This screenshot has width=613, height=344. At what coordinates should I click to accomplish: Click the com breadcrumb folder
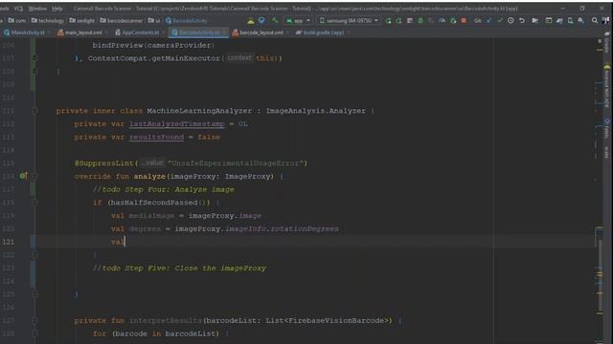[x=17, y=21]
